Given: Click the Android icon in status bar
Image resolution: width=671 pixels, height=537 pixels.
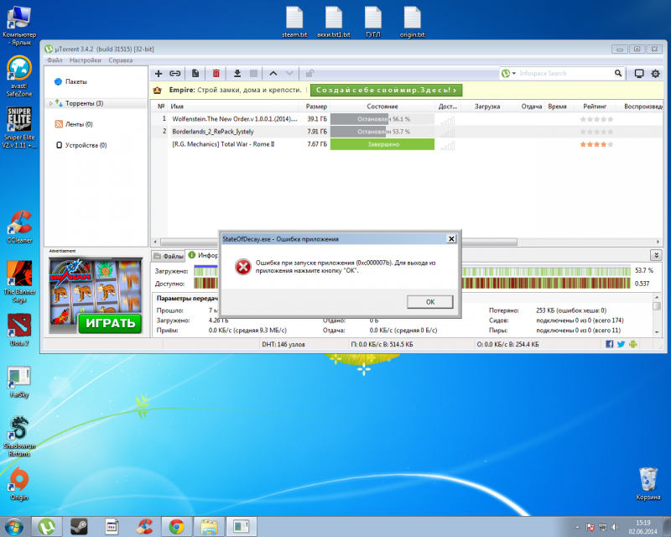Looking at the screenshot, I should point(633,344).
